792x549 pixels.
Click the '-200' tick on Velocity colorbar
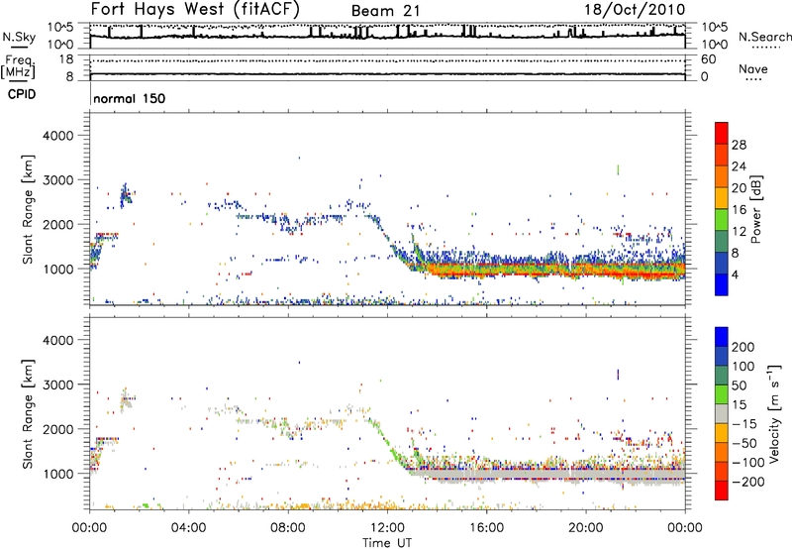point(748,482)
